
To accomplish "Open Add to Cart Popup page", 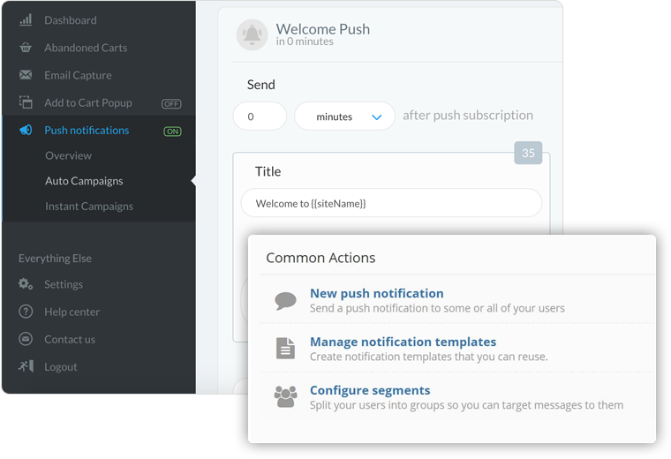I will (x=88, y=102).
